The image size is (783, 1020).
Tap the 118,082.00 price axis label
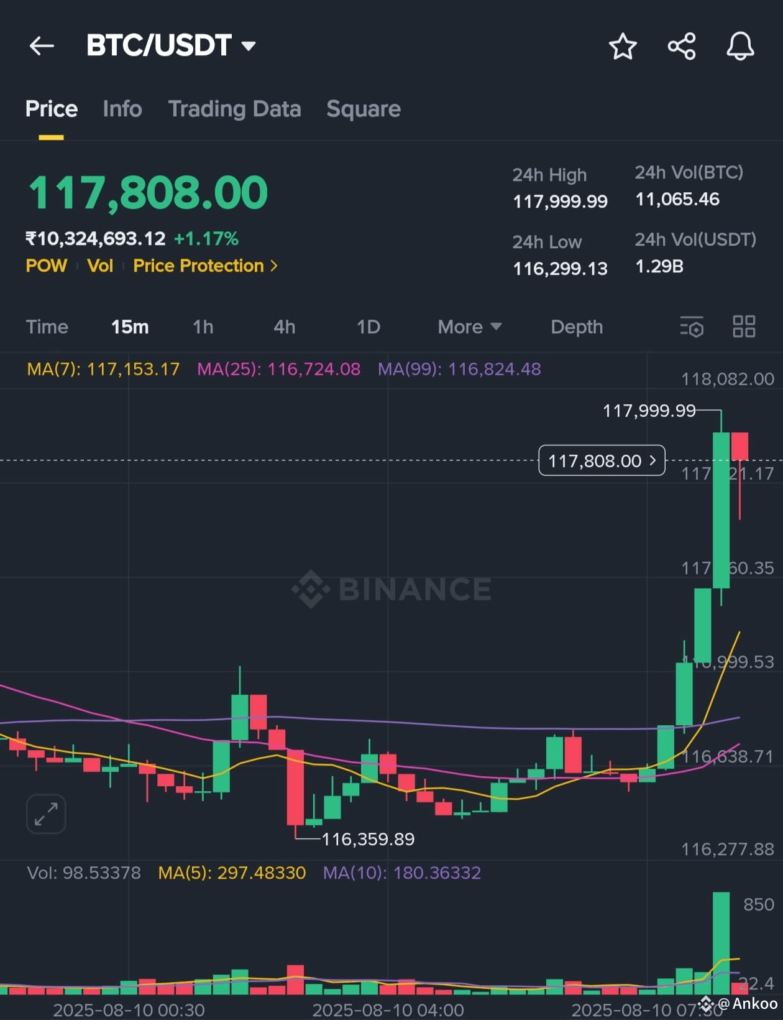(x=728, y=379)
